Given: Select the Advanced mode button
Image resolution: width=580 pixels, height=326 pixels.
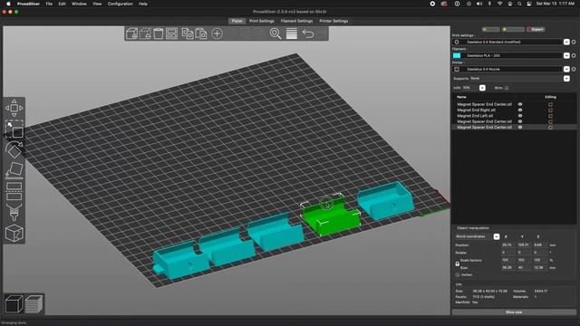Looking at the screenshot, I should pyautogui.click(x=513, y=30).
